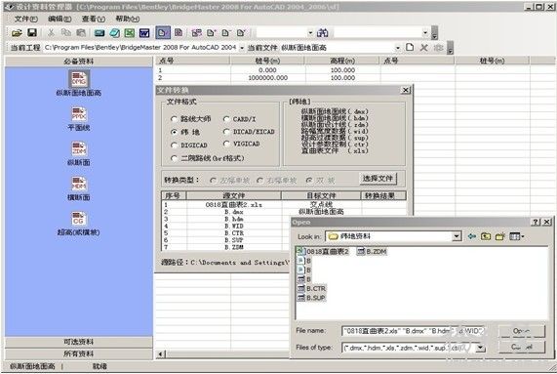Screen dimensions: 557x374
Task: Click the 选择文件 button
Action: click(378, 179)
